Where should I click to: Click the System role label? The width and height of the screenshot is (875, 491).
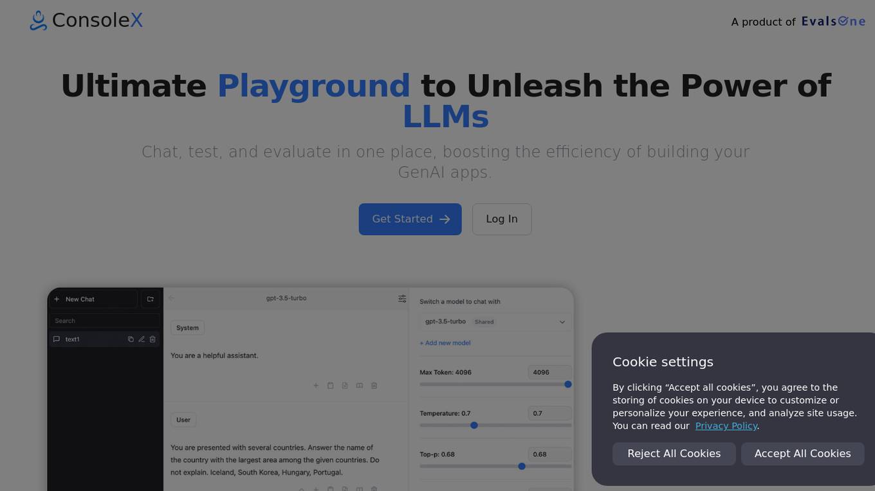pyautogui.click(x=187, y=328)
